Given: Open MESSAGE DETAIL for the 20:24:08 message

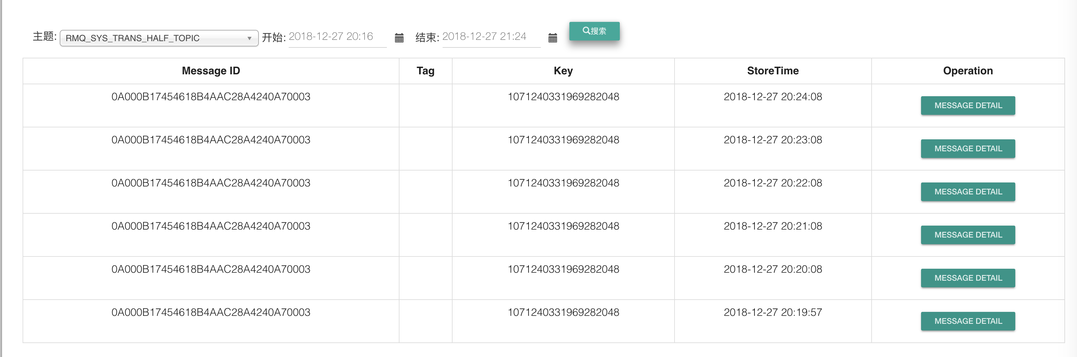Looking at the screenshot, I should [968, 106].
